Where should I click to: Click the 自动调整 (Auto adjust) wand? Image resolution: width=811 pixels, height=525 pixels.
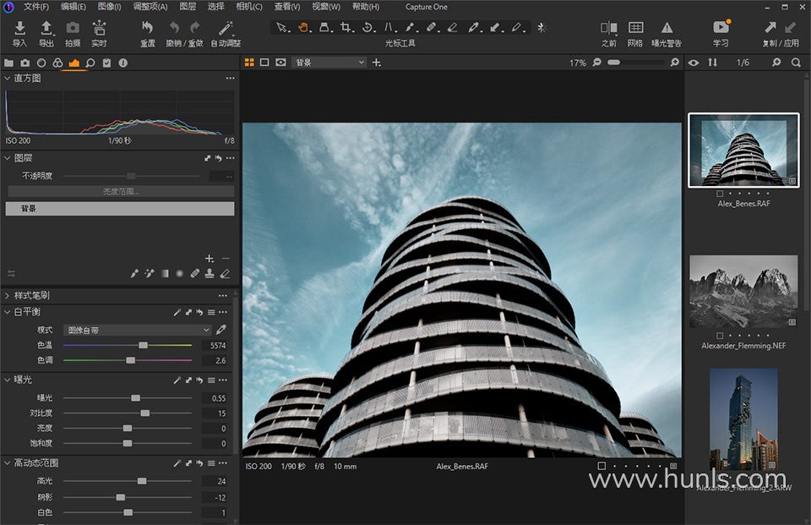coord(226,27)
